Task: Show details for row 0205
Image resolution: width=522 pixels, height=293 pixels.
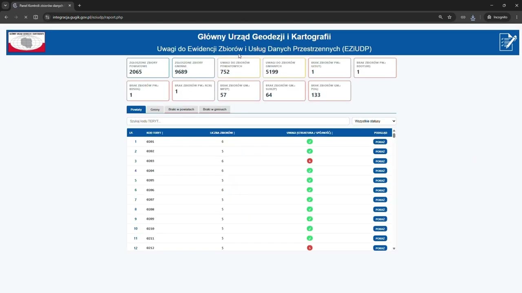Action: tap(380, 180)
